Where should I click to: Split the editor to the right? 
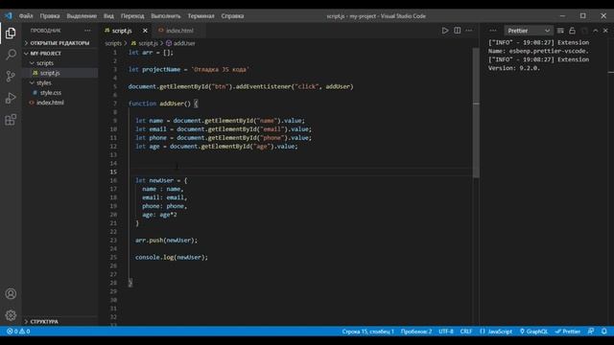(x=457, y=31)
